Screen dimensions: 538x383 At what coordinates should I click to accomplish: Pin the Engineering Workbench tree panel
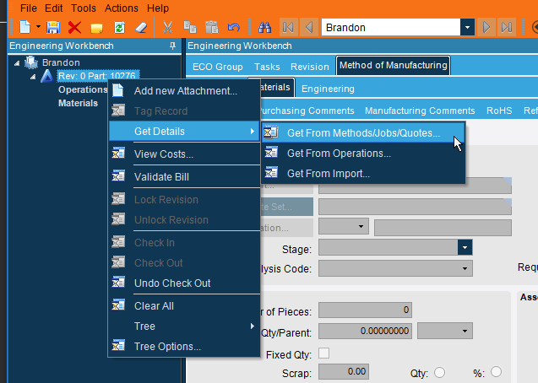pyautogui.click(x=172, y=46)
